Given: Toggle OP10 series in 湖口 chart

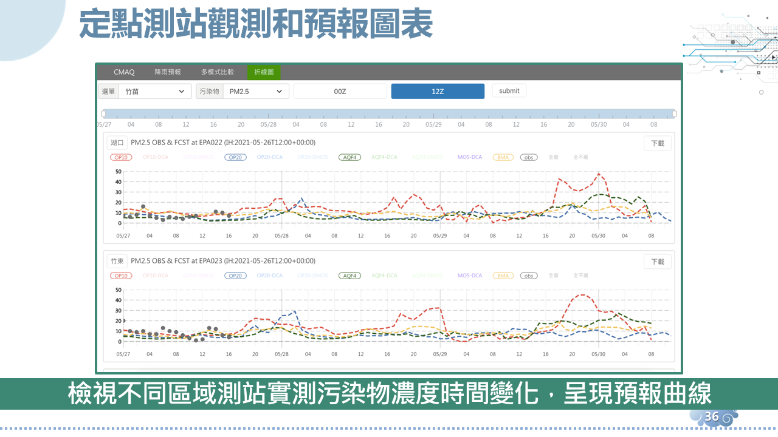Looking at the screenshot, I should (x=121, y=157).
